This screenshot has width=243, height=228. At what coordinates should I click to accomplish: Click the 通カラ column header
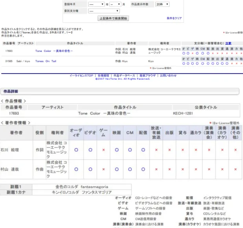pyautogui.click(x=196, y=133)
